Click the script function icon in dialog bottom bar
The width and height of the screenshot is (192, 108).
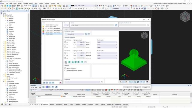point(56,87)
